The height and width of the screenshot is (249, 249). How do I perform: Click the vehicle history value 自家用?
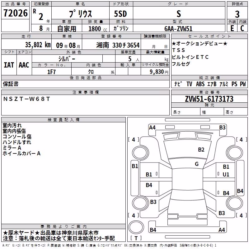pos(67,29)
